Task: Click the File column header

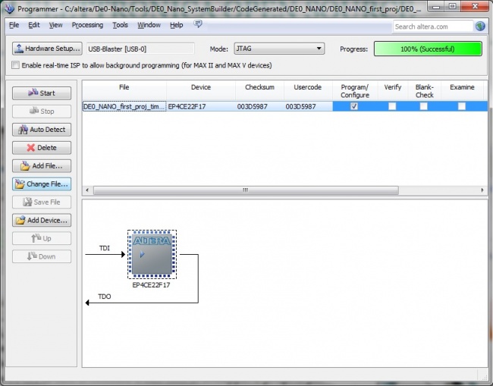Action: [x=124, y=90]
